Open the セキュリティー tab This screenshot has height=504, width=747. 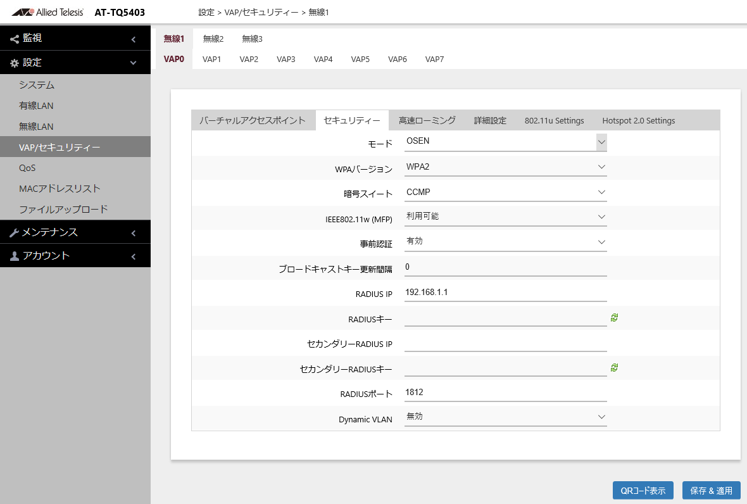coord(352,120)
